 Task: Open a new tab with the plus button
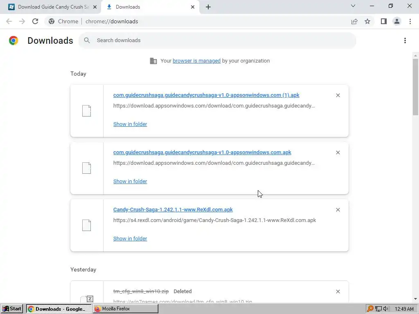click(208, 7)
